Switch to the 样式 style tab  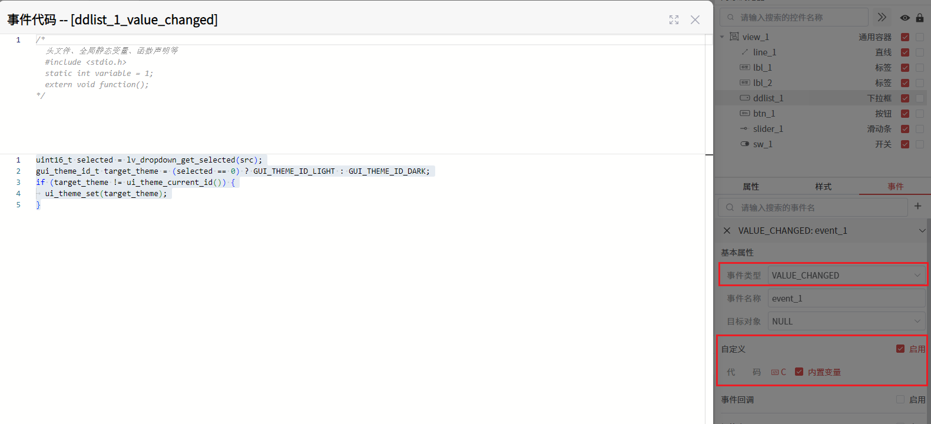(x=823, y=187)
